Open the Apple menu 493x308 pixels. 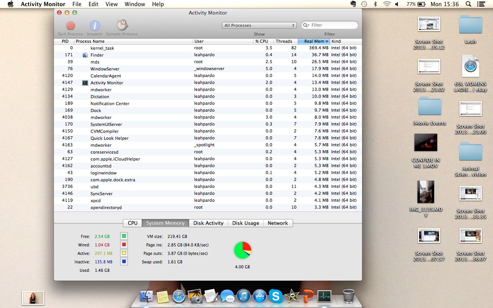click(10, 4)
